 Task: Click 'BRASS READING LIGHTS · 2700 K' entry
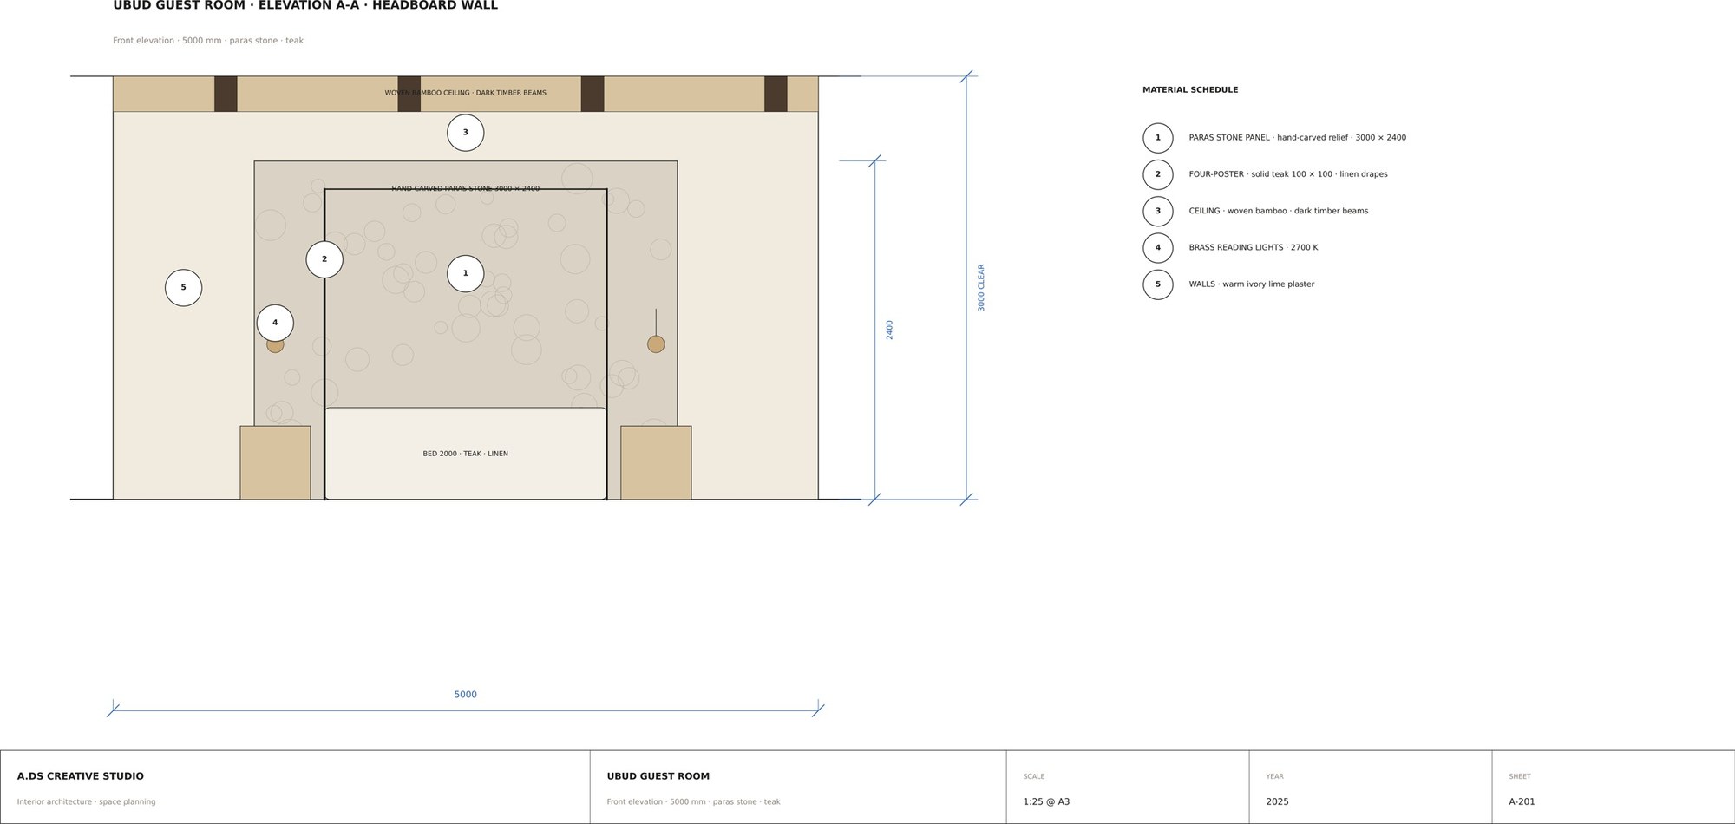(1253, 248)
